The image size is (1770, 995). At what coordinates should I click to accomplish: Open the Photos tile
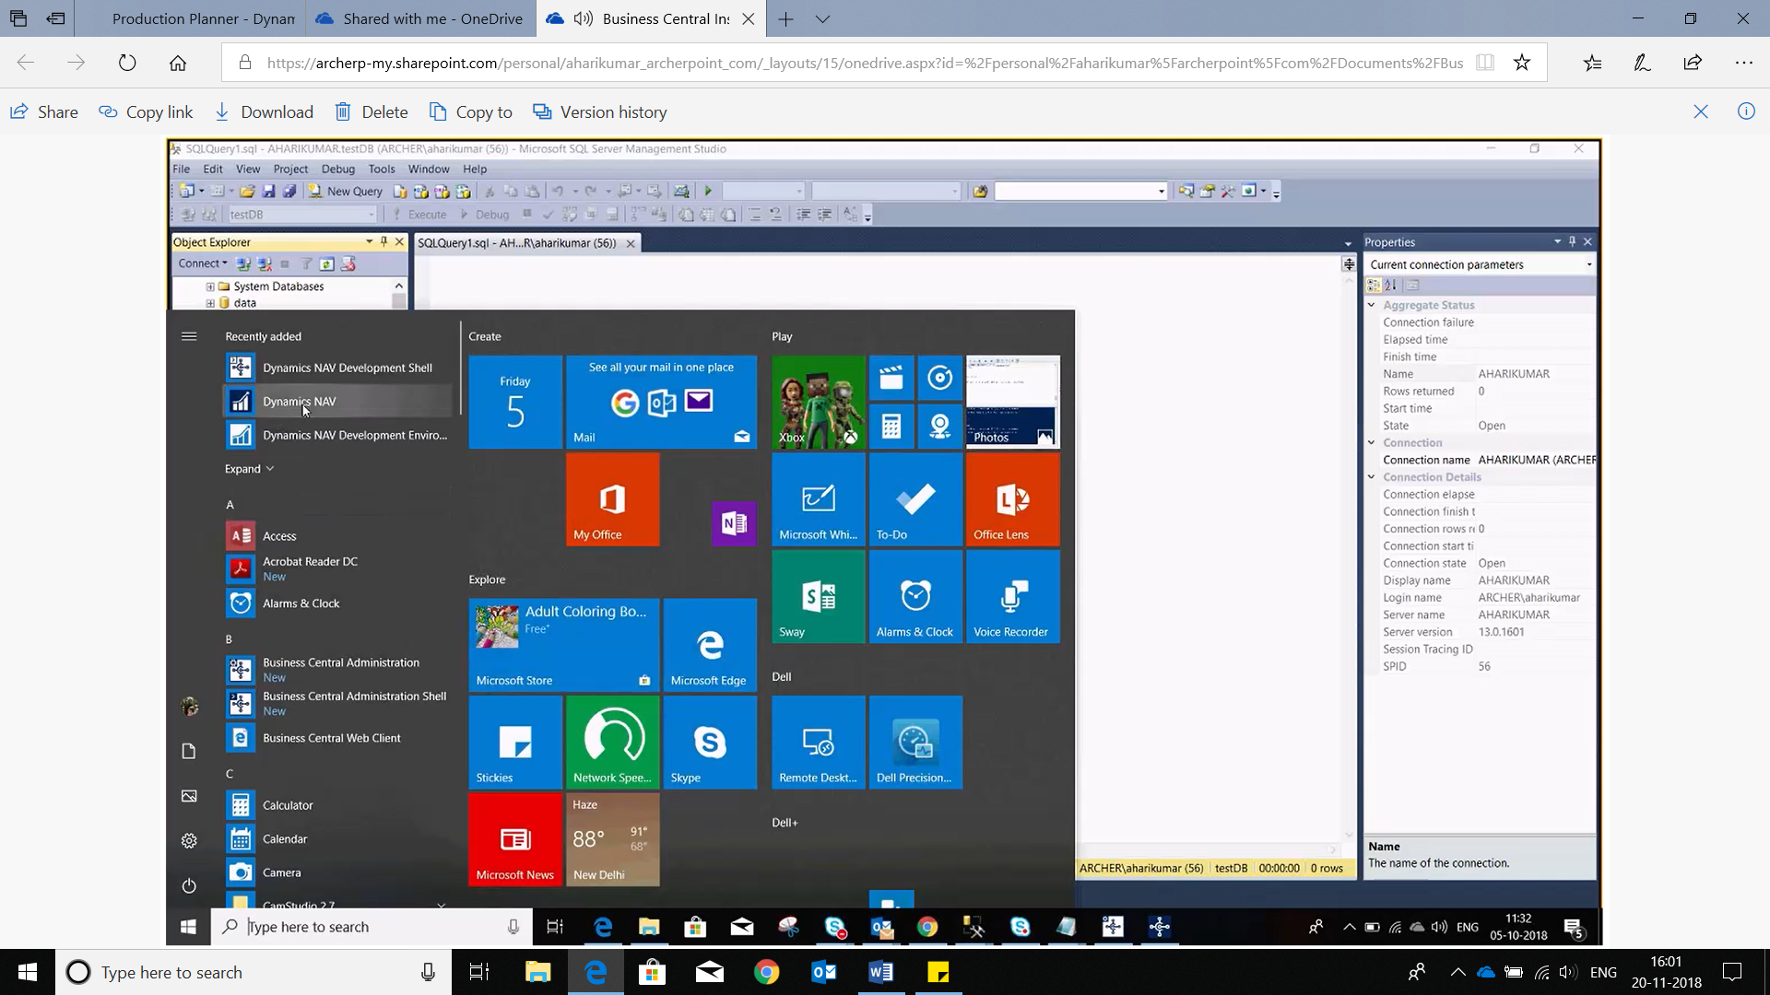coord(1012,403)
